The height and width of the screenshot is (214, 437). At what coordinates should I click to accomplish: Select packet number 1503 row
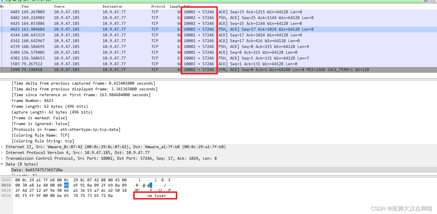click(x=218, y=64)
